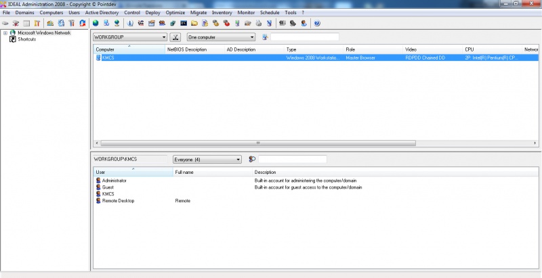
Task: Open the Domains menu
Action: tap(24, 12)
